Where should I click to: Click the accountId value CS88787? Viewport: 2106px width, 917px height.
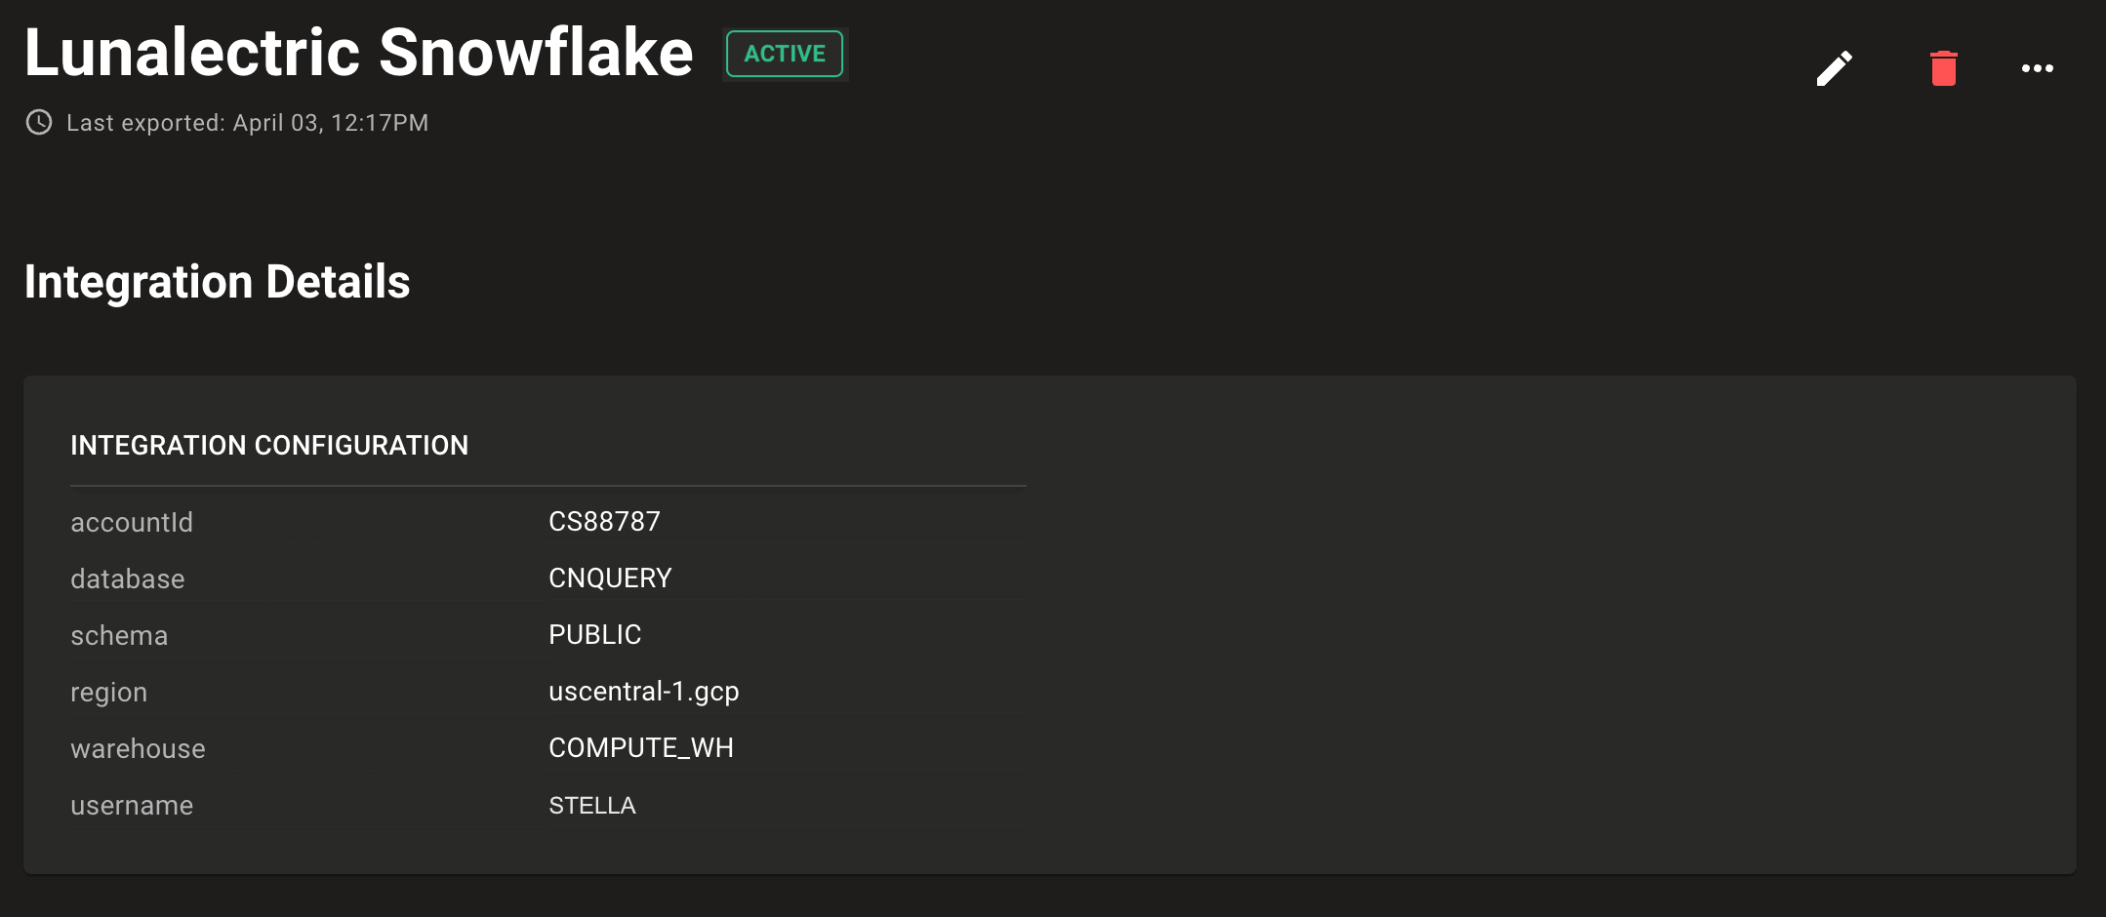coord(604,521)
